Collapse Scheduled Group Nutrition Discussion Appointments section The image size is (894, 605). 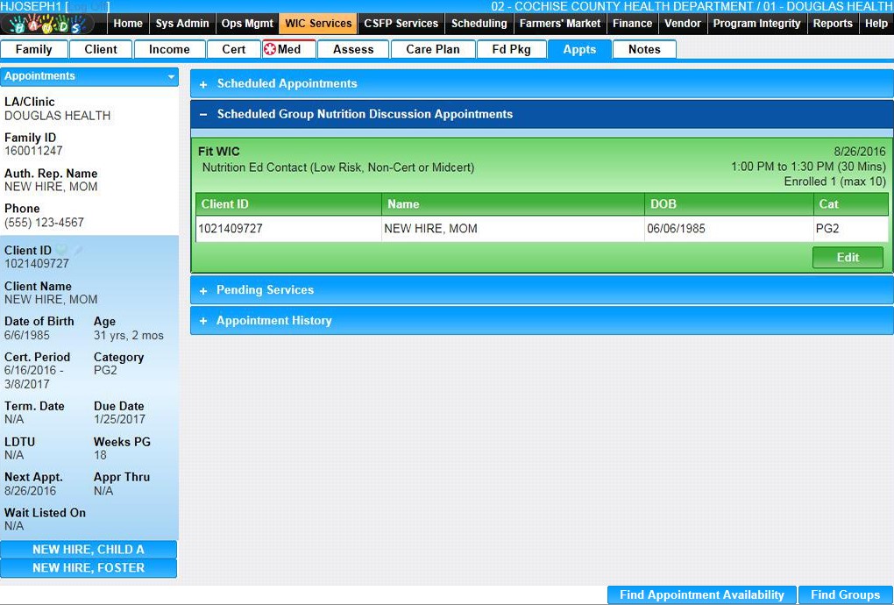203,115
